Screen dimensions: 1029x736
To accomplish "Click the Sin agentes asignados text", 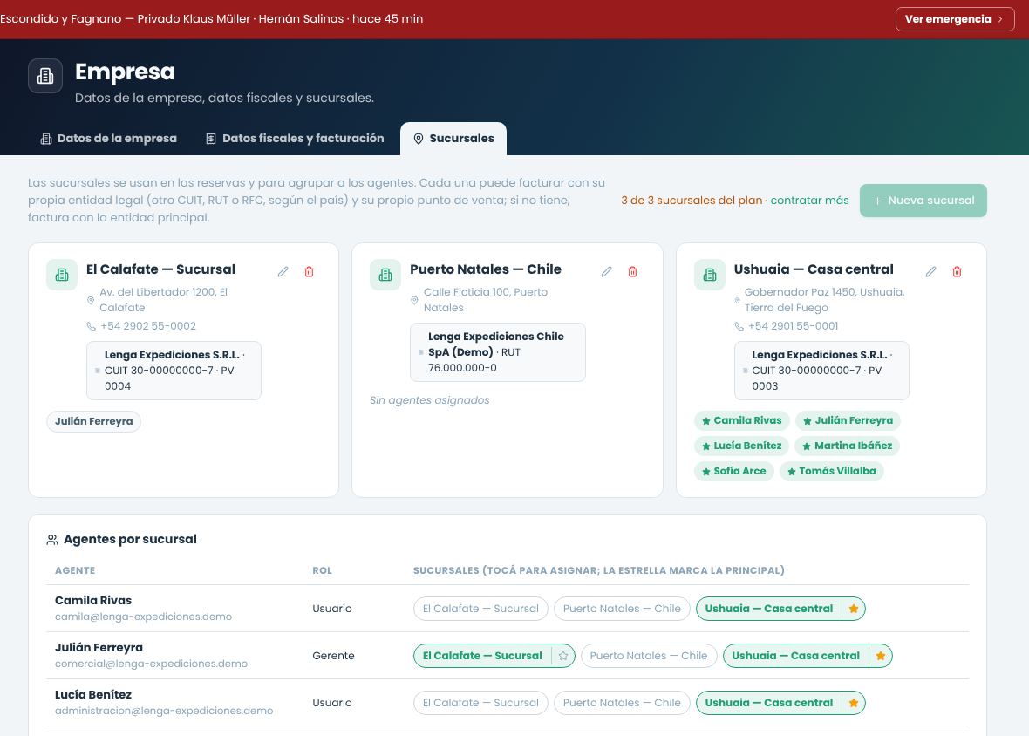I will pos(430,400).
